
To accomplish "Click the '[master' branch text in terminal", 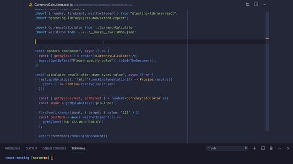I will (38, 158).
